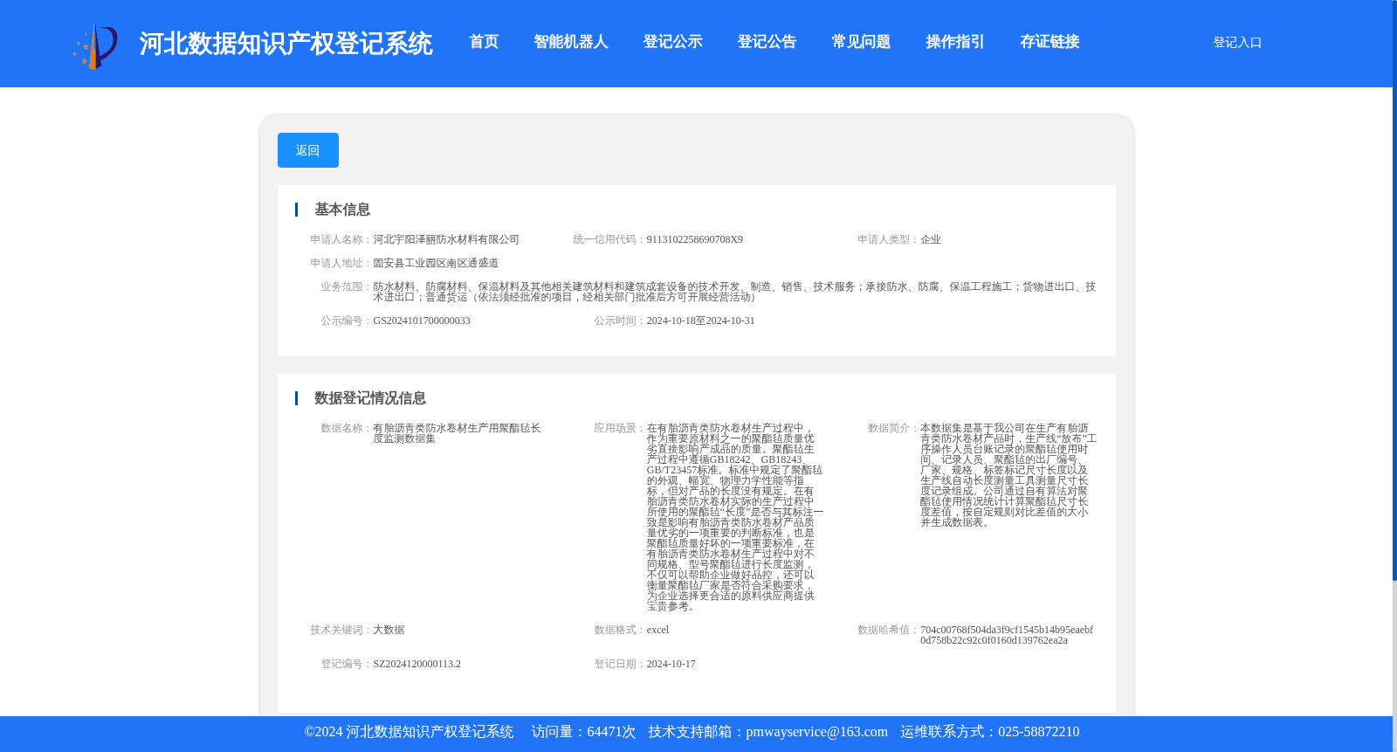Select applicant type value 企业
This screenshot has height=752, width=1397.
click(x=931, y=239)
